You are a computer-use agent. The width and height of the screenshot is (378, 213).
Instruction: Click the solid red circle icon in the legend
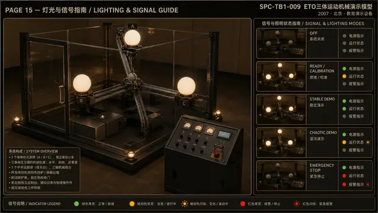point(243,204)
